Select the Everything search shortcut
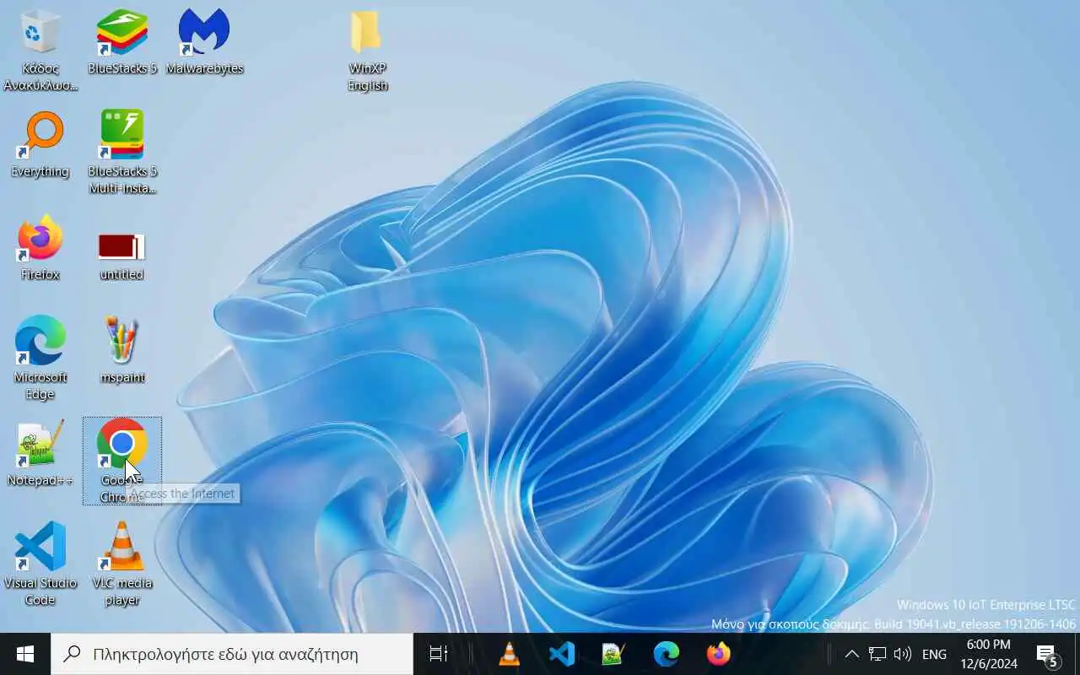 (40, 145)
